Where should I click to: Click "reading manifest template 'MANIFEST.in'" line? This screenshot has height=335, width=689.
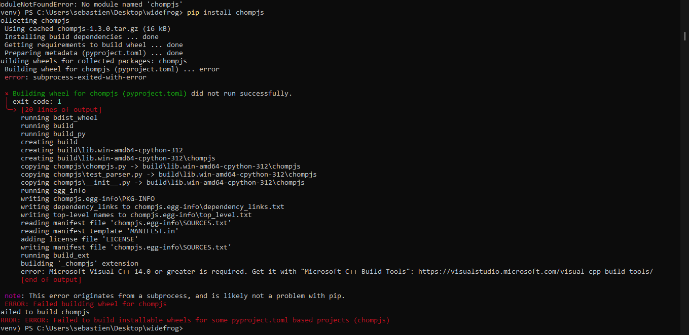(x=99, y=231)
